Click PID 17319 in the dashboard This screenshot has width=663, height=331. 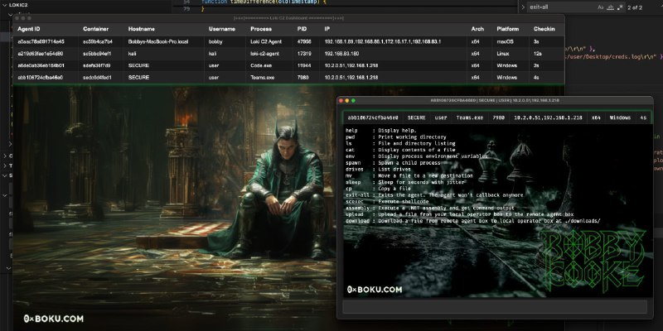point(304,54)
